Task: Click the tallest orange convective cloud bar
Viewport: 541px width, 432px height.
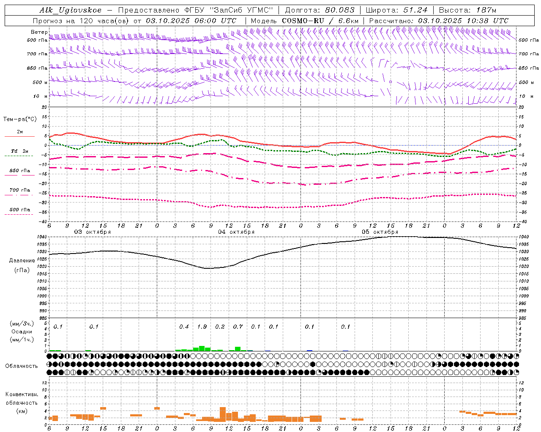Action: tap(223, 414)
